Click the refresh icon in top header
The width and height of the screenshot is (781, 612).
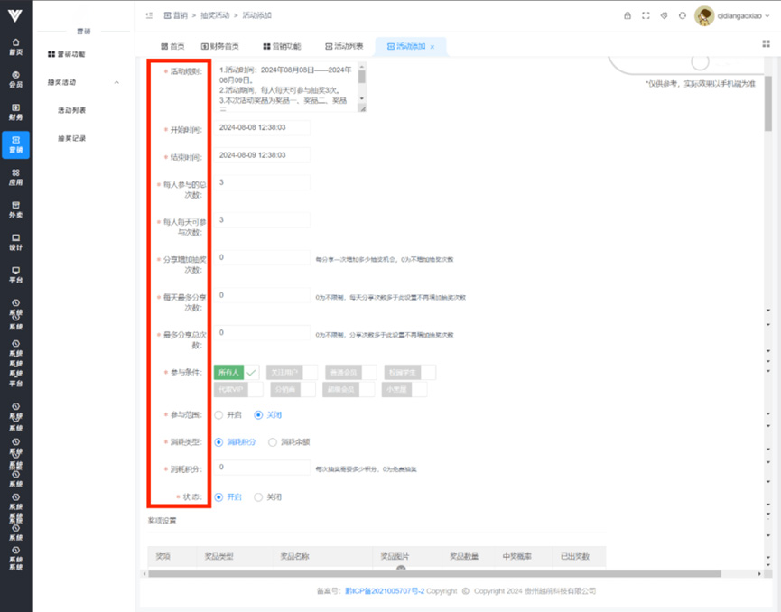[682, 15]
